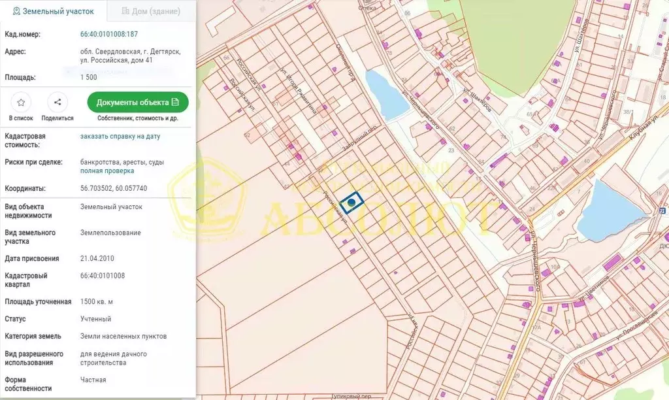The height and width of the screenshot is (400, 669).
Task: Click the document icon on Документы объекта button
Action: click(x=175, y=102)
